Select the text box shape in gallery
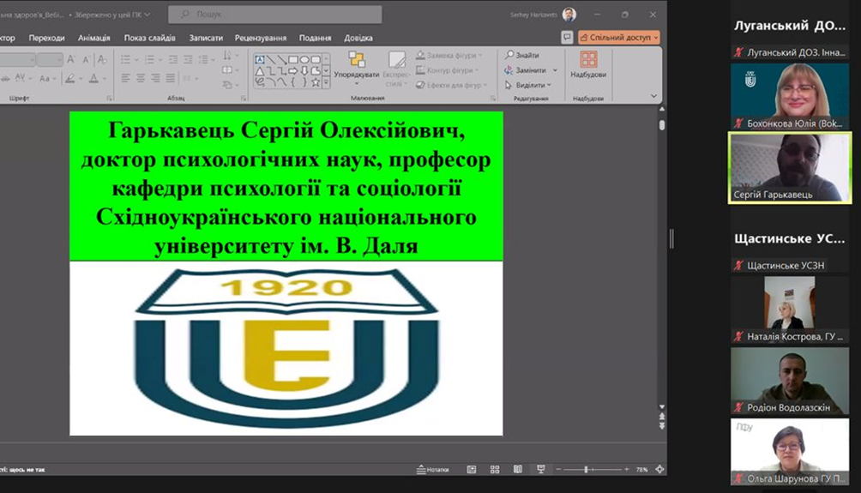861x493 pixels. point(260,59)
